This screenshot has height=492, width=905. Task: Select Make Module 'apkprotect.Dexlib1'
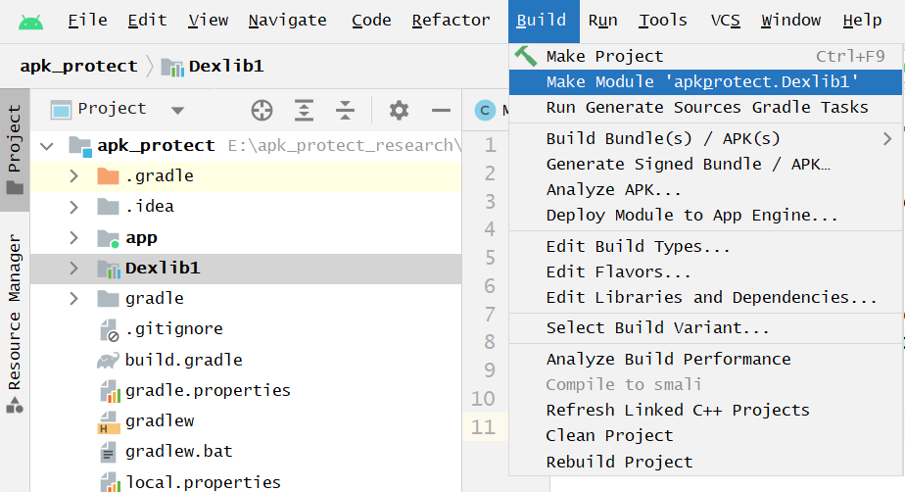[x=703, y=81]
